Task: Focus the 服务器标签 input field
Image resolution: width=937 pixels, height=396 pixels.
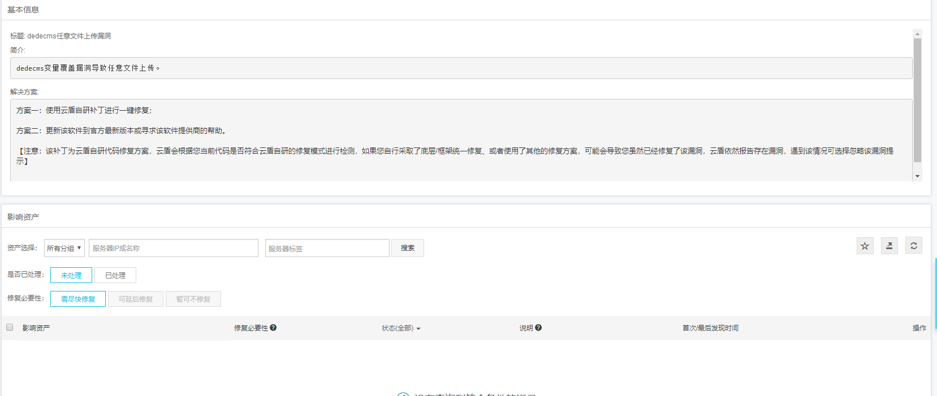Action: click(x=327, y=248)
